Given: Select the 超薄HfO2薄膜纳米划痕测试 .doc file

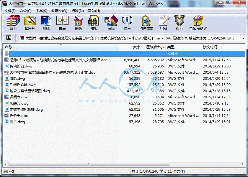Looking at the screenshot, I should [58, 60].
